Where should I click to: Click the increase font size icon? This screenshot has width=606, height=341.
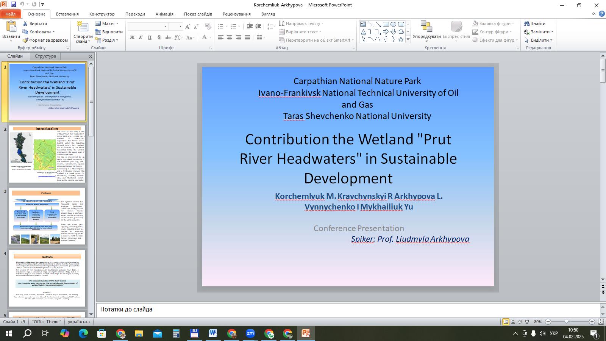point(187,27)
